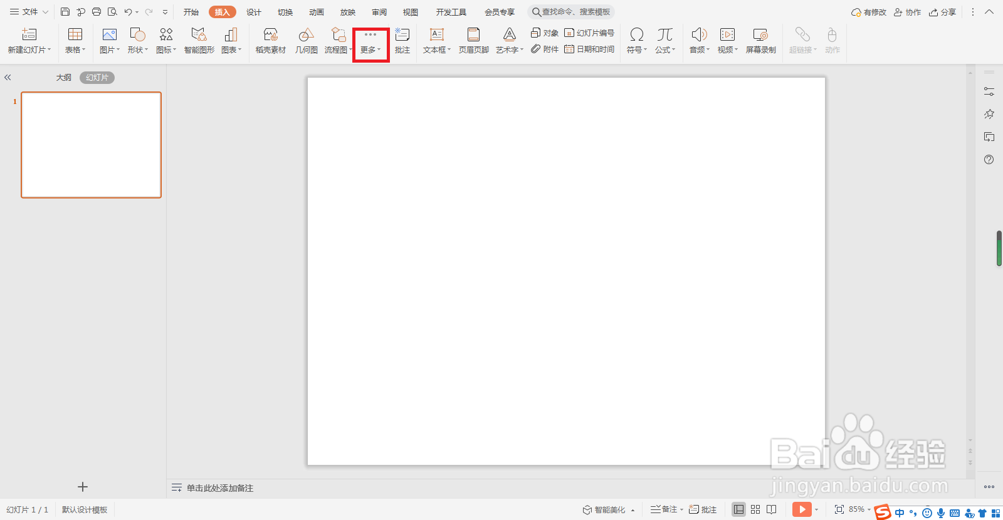
Task: Switch to the 设计 Design tab
Action: pos(254,12)
